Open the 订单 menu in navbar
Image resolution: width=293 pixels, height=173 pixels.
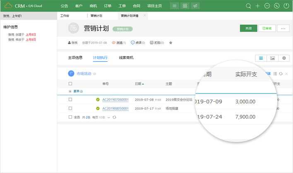point(108,6)
